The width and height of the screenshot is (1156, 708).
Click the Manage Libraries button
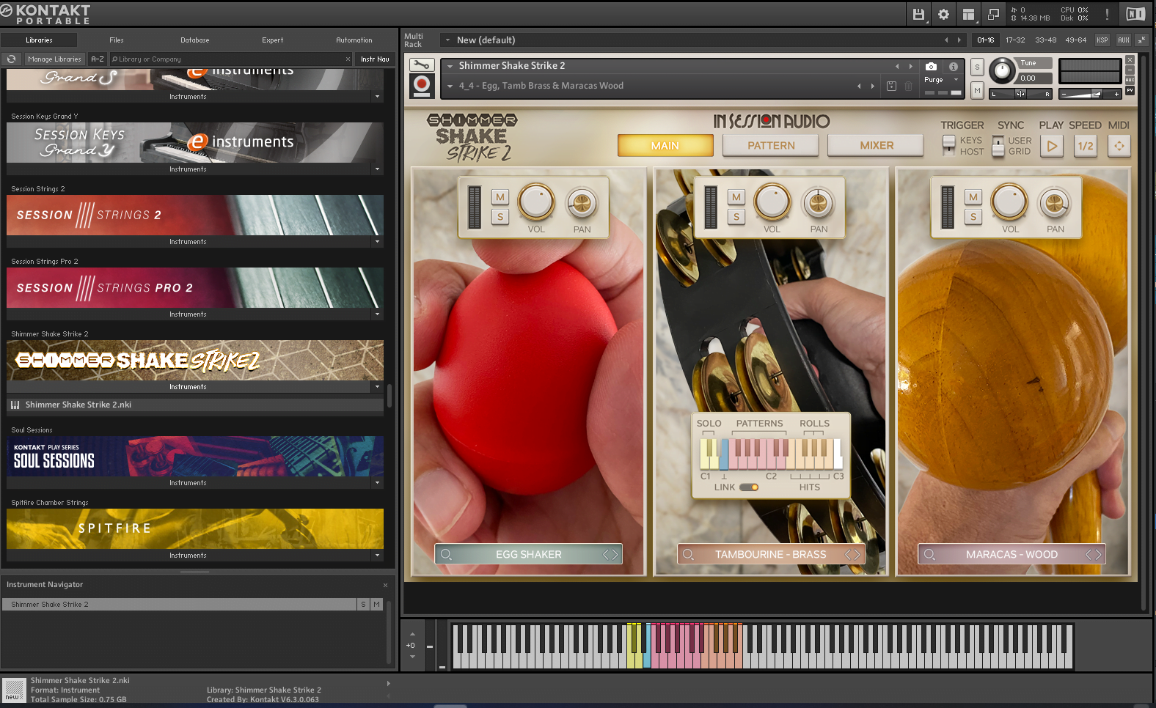54,59
